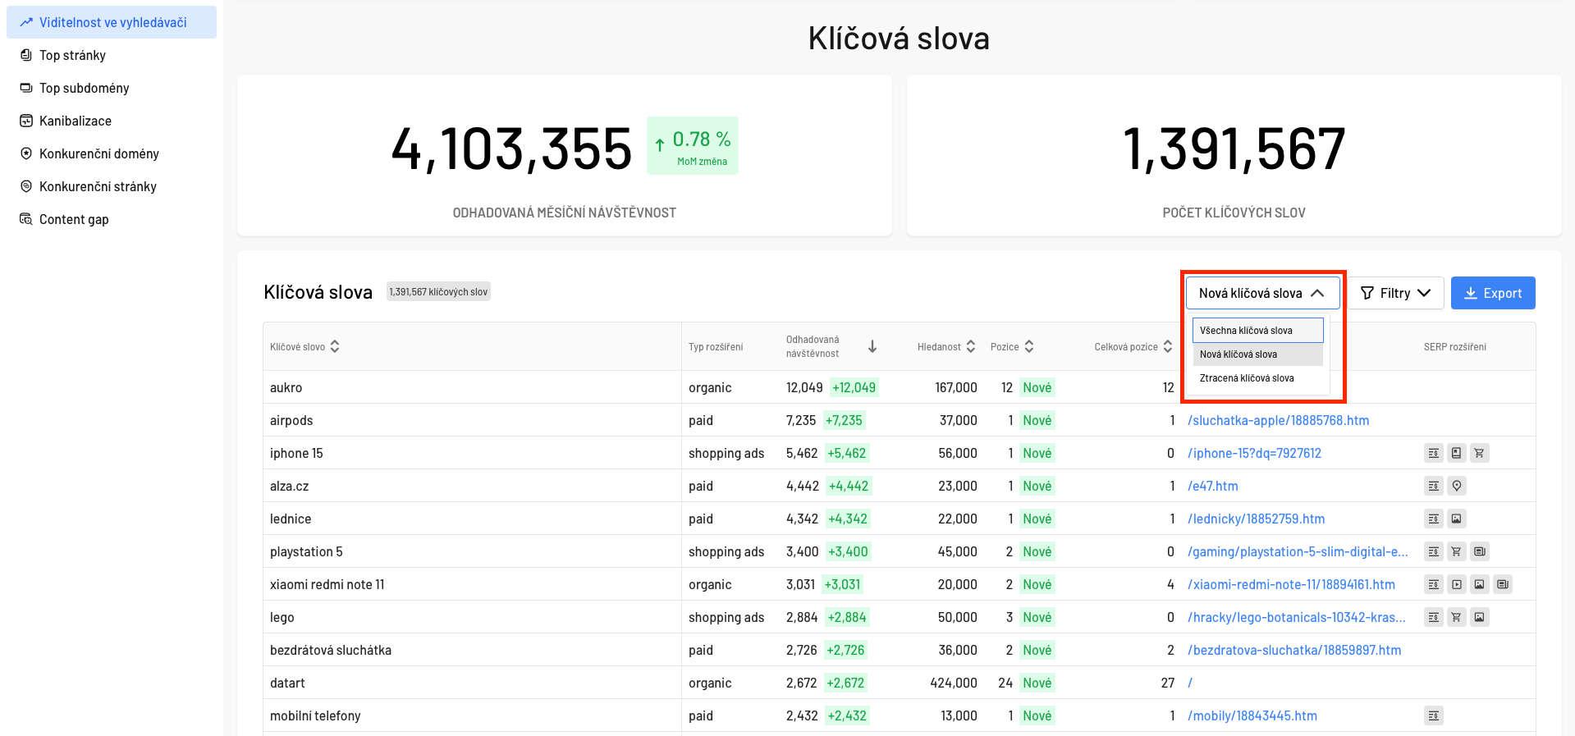Open Top stránky in sidebar
This screenshot has height=736, width=1575.
pos(72,55)
